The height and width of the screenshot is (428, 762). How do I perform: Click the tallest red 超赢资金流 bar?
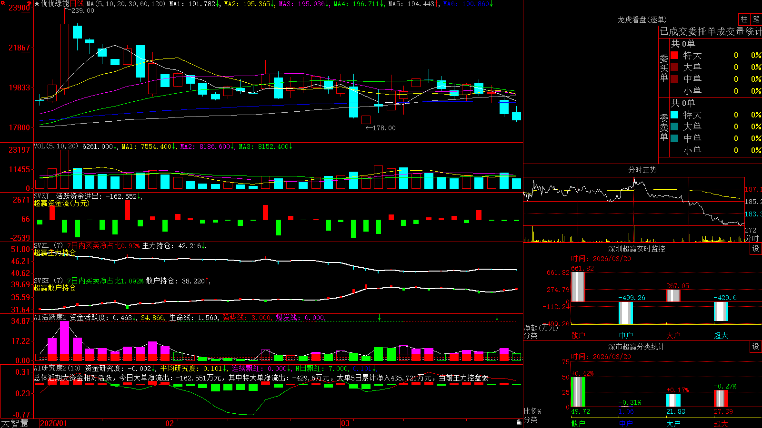tap(127, 210)
